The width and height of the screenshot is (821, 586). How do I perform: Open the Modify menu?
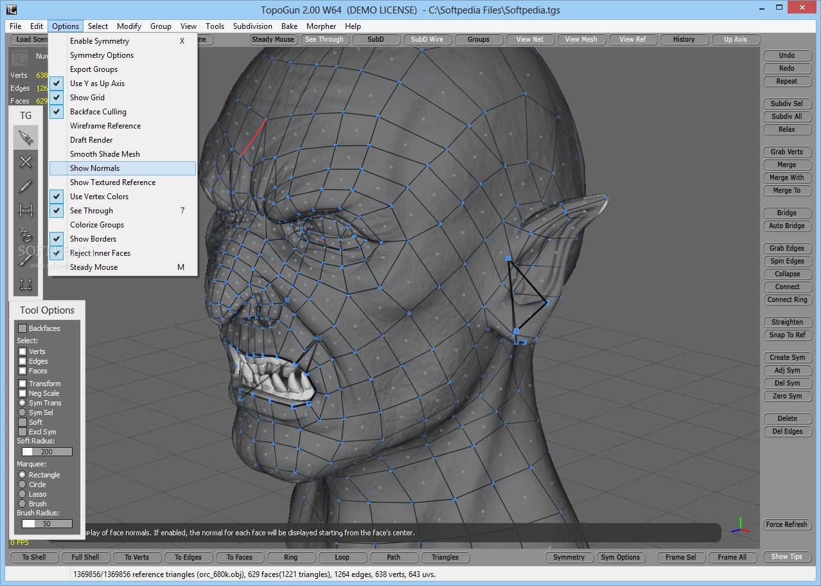click(x=129, y=26)
